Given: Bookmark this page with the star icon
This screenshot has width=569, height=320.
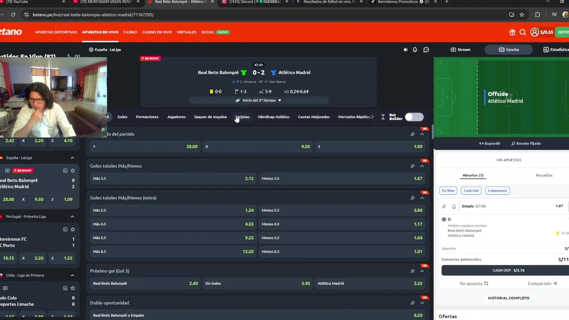Looking at the screenshot, I should (x=522, y=15).
